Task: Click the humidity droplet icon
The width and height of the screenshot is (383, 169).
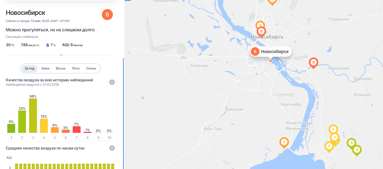Action: click(x=47, y=45)
